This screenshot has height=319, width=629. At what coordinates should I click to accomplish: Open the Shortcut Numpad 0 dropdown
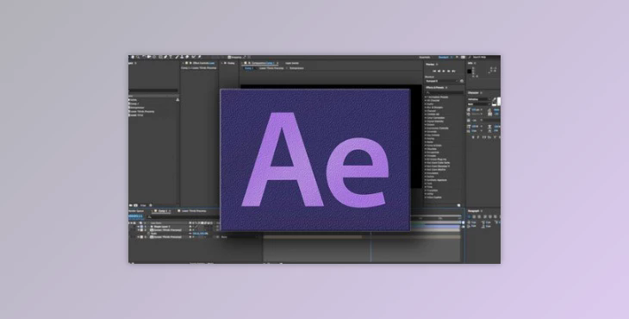(441, 81)
